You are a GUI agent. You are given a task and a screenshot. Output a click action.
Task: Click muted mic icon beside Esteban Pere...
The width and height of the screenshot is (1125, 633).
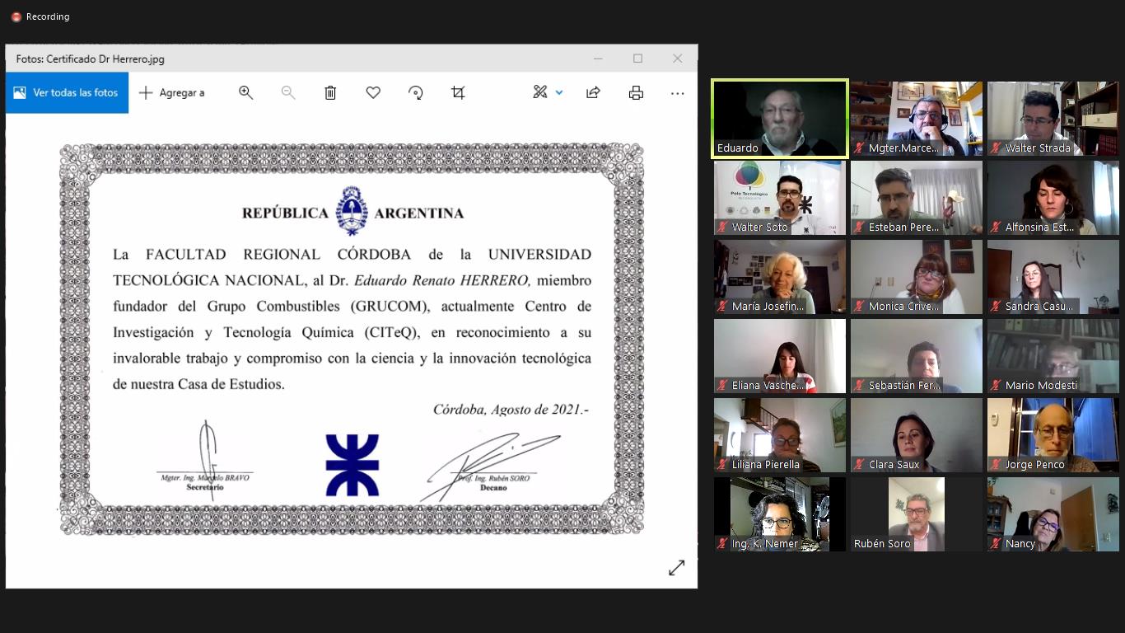(859, 227)
